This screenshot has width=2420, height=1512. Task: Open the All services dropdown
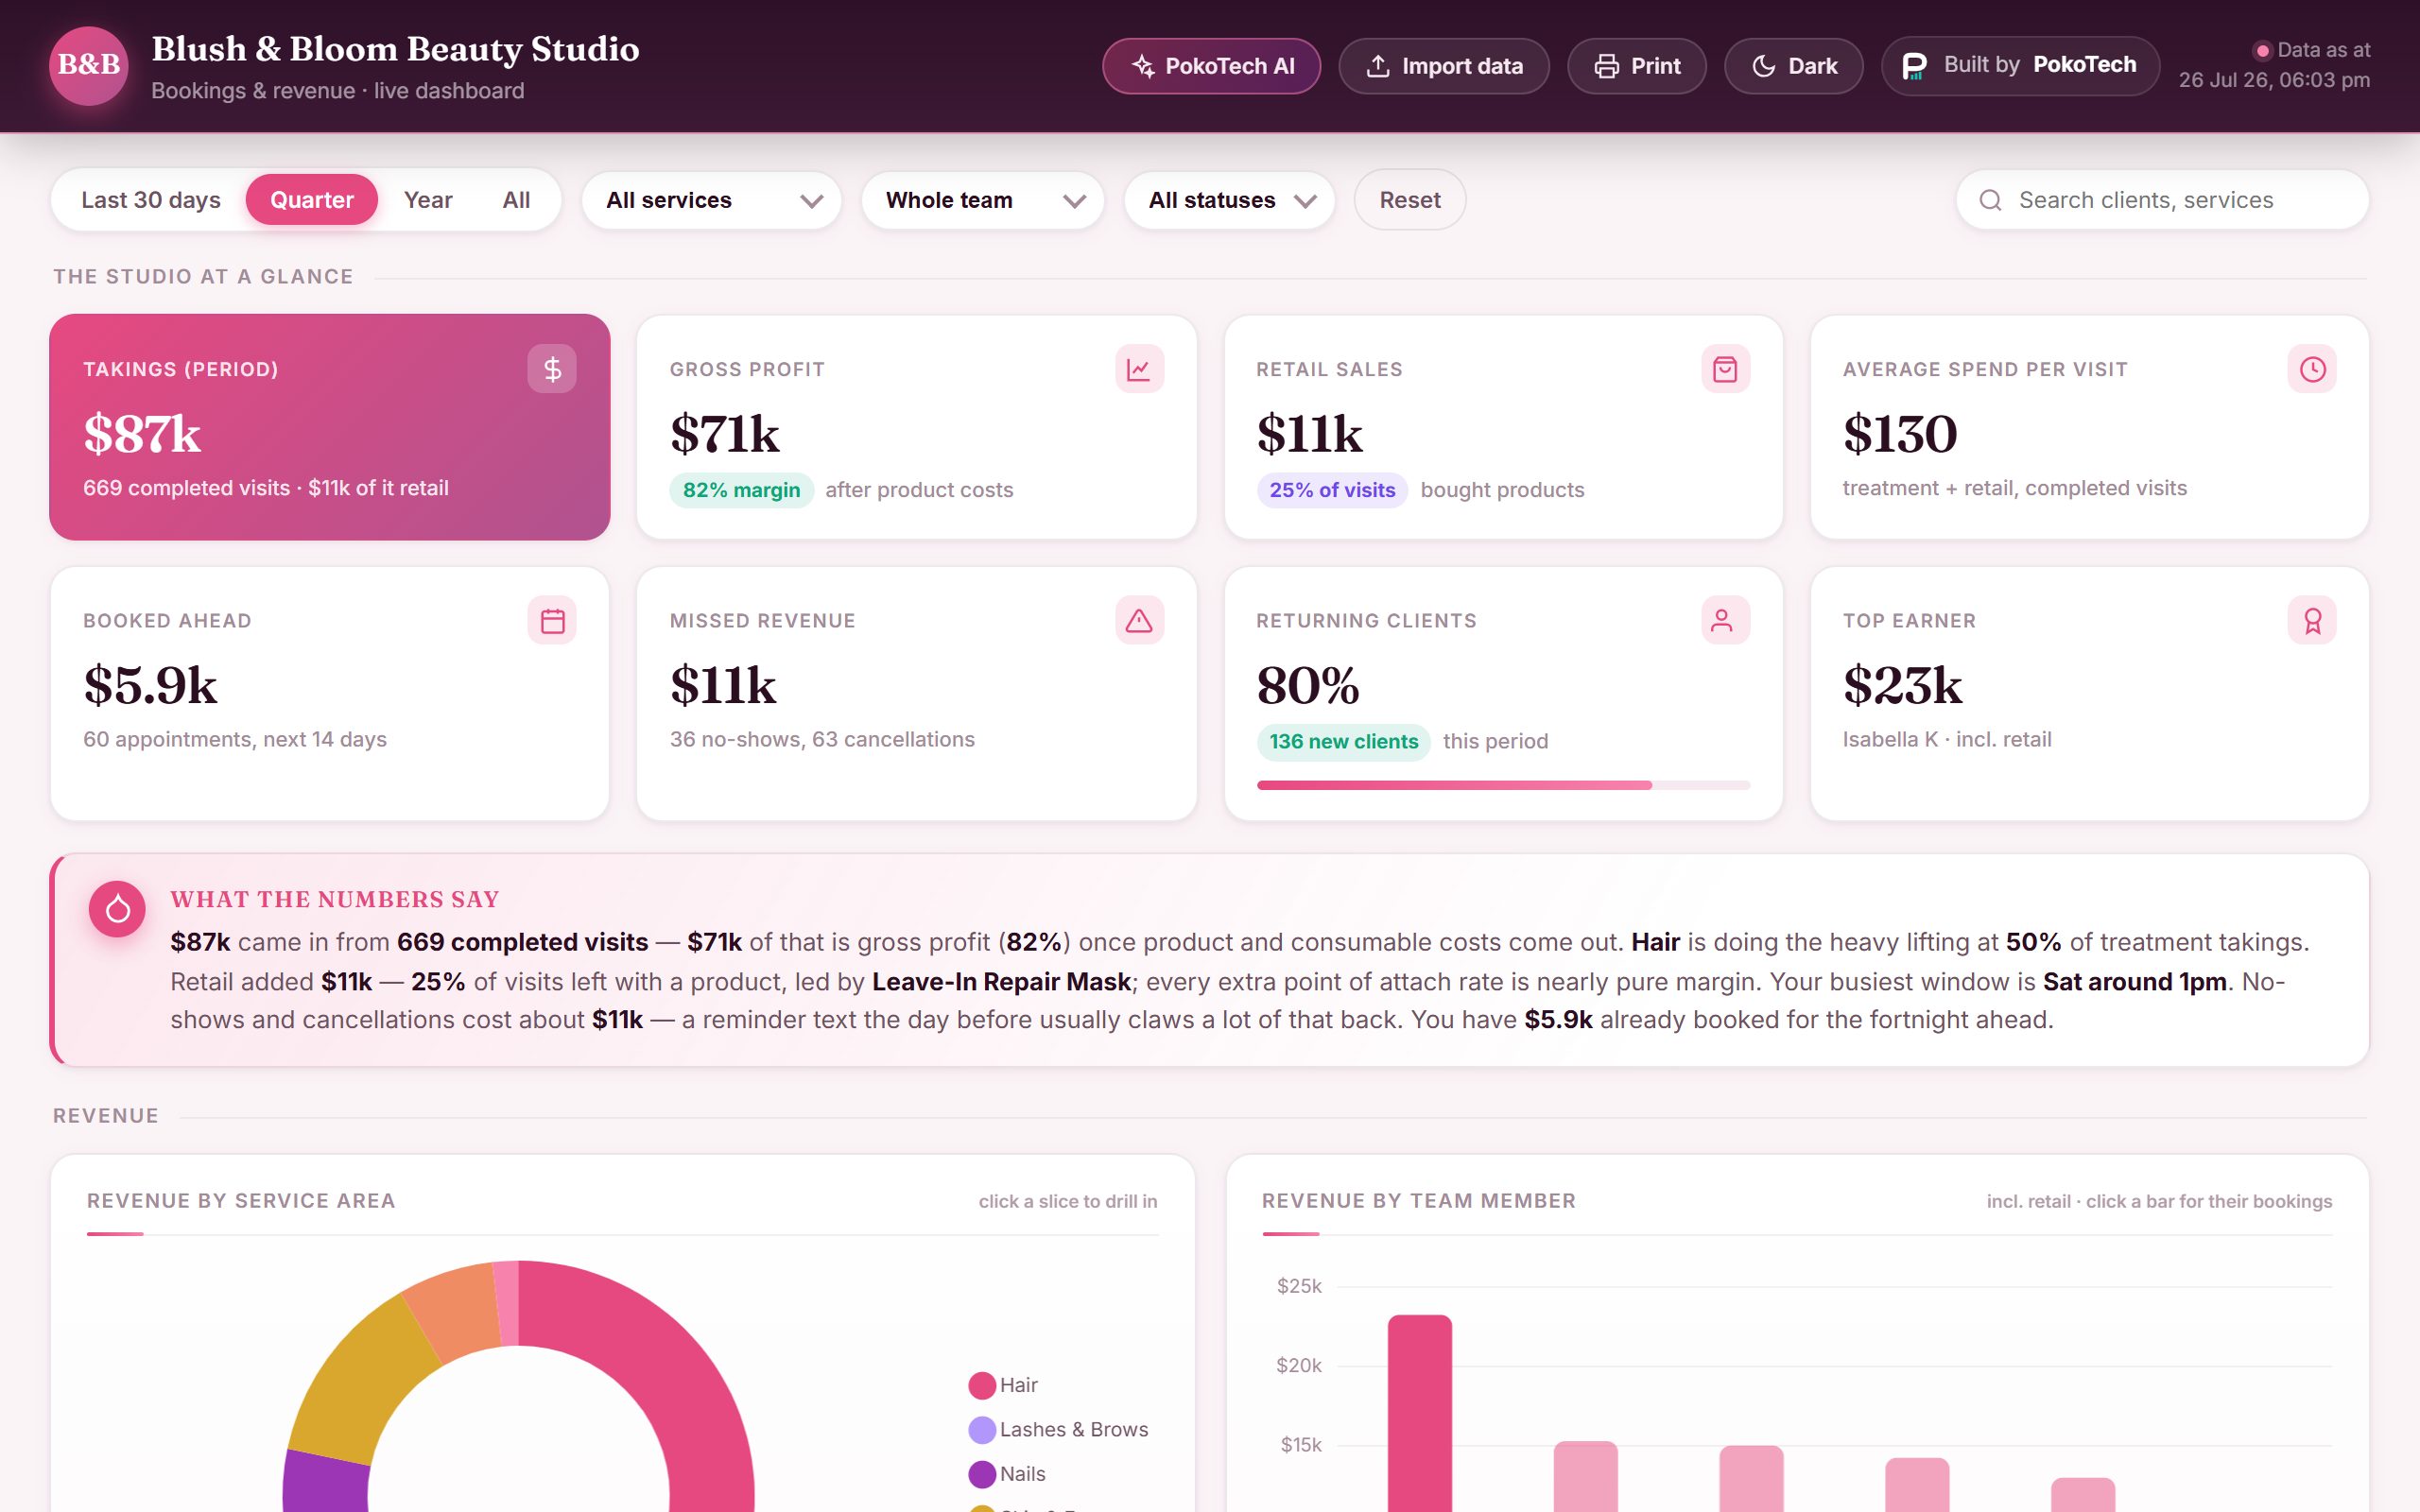711,200
